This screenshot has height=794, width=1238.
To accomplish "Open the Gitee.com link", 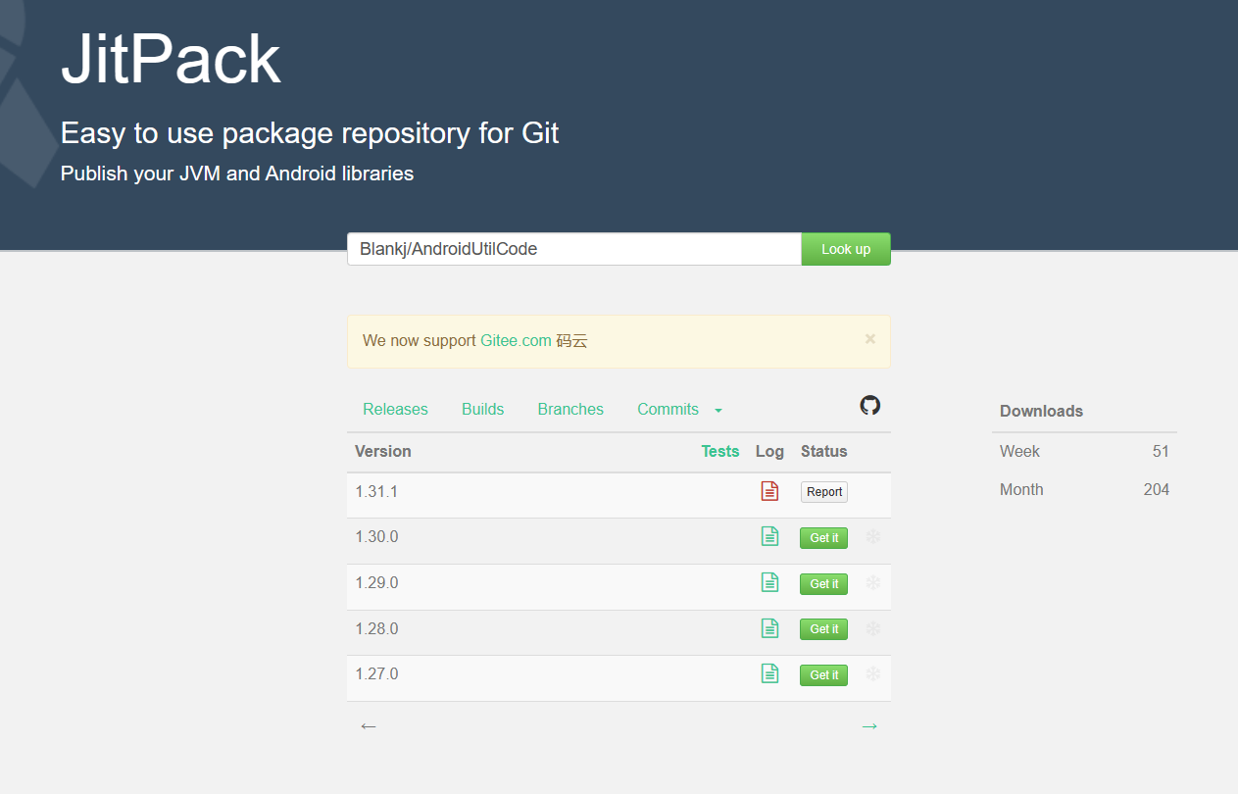I will (516, 341).
